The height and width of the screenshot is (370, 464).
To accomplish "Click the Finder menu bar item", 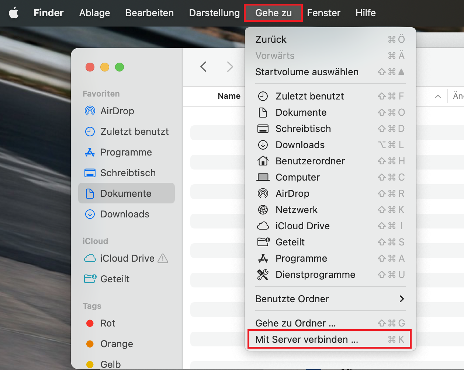I will pyautogui.click(x=48, y=13).
